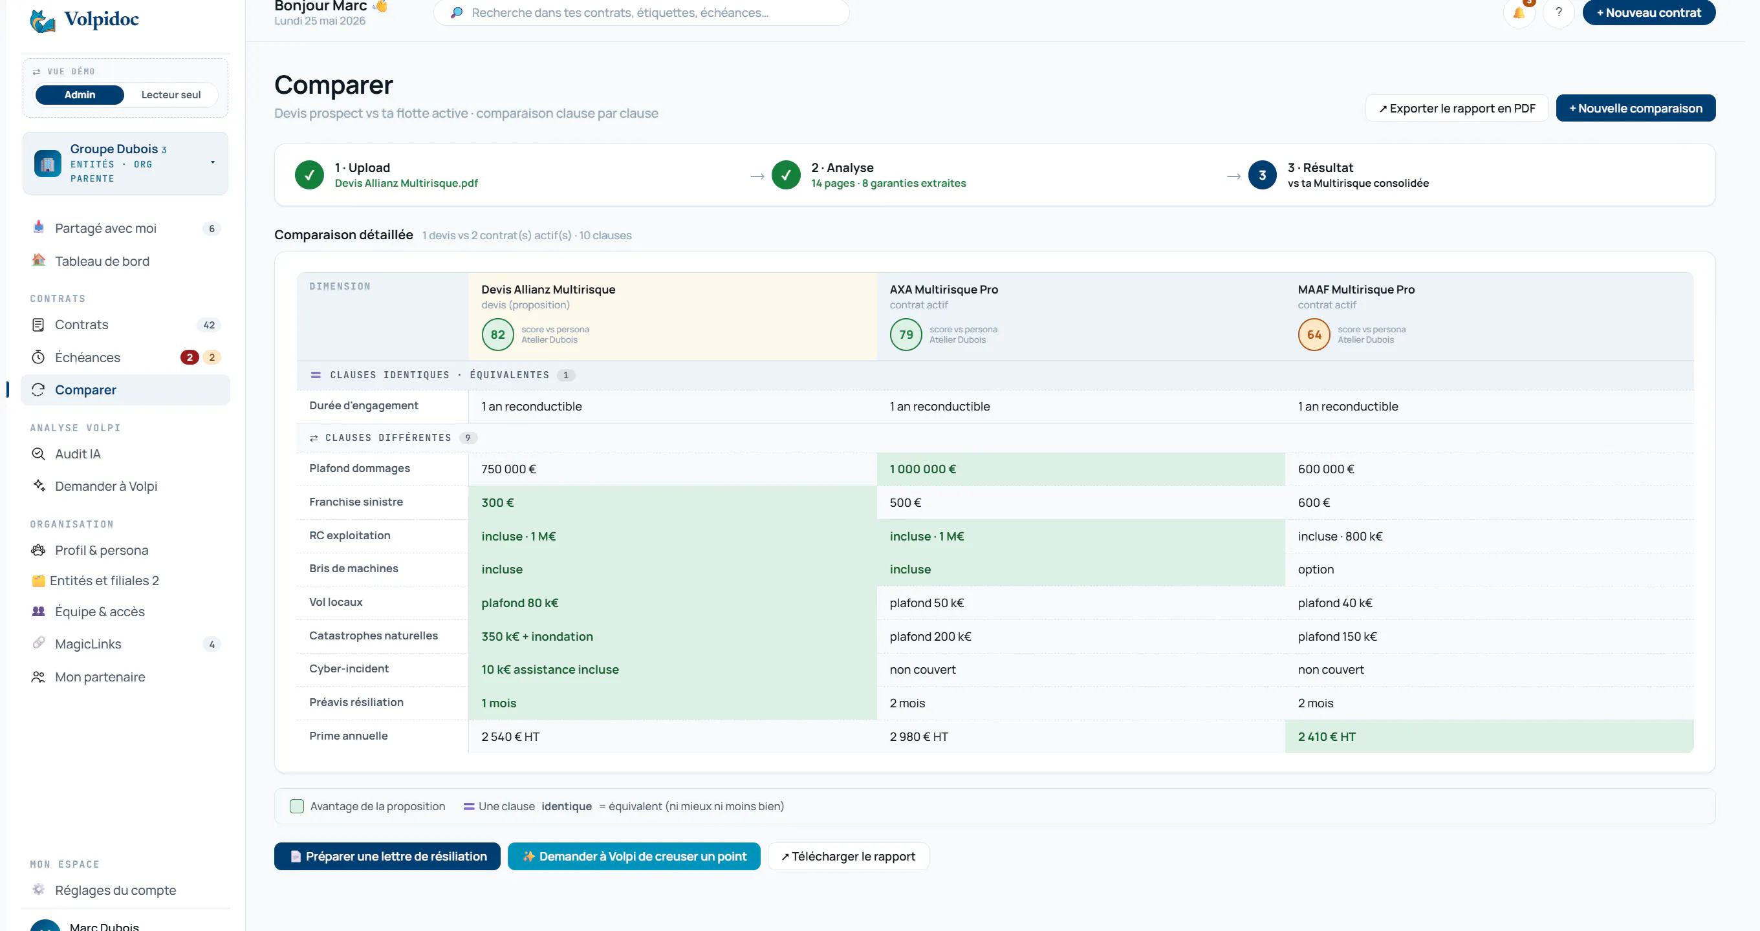Click the red Échéances badge showing 2
Screen dimensions: 1760x931
tap(190, 358)
